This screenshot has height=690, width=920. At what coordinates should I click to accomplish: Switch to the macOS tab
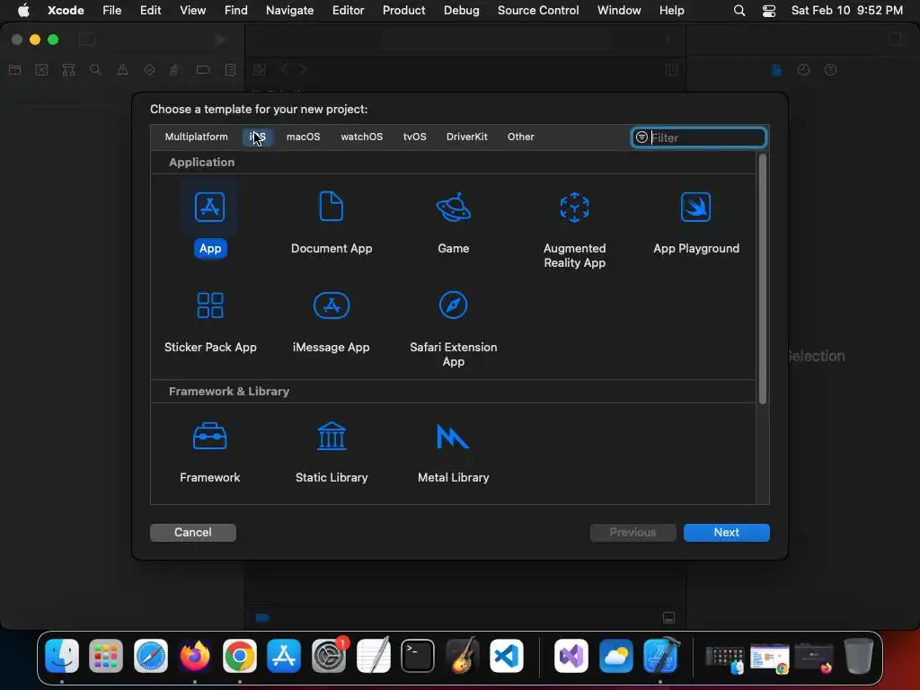(304, 137)
